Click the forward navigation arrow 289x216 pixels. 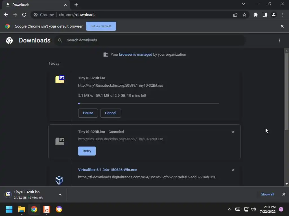(15, 15)
